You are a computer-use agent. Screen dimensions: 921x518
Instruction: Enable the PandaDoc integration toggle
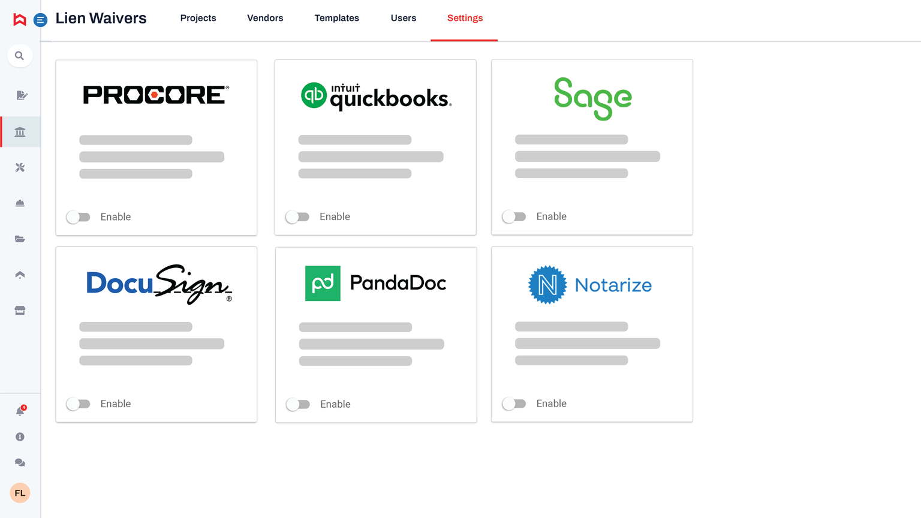(298, 405)
